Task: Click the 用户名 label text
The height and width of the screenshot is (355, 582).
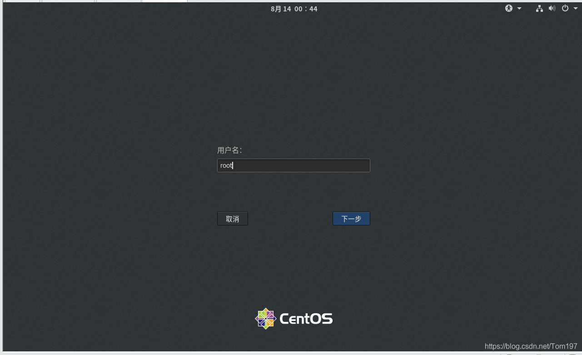Action: coord(229,150)
